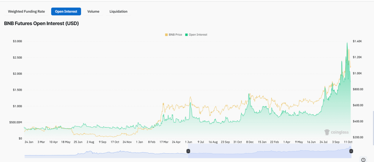Click the page's vertical scrollbar thumb
The height and width of the screenshot is (162, 374).
point(373,128)
